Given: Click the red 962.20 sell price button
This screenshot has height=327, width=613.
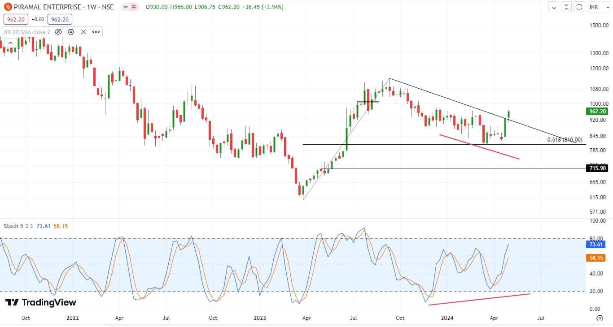Looking at the screenshot, I should point(16,19).
